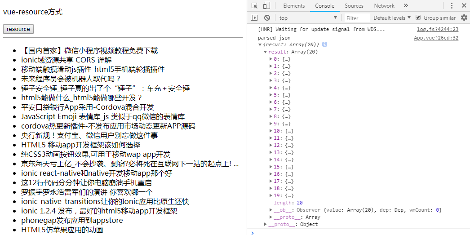This screenshot has height=235, width=470.
Task: Toggle the Group similar checkbox
Action: [x=418, y=18]
